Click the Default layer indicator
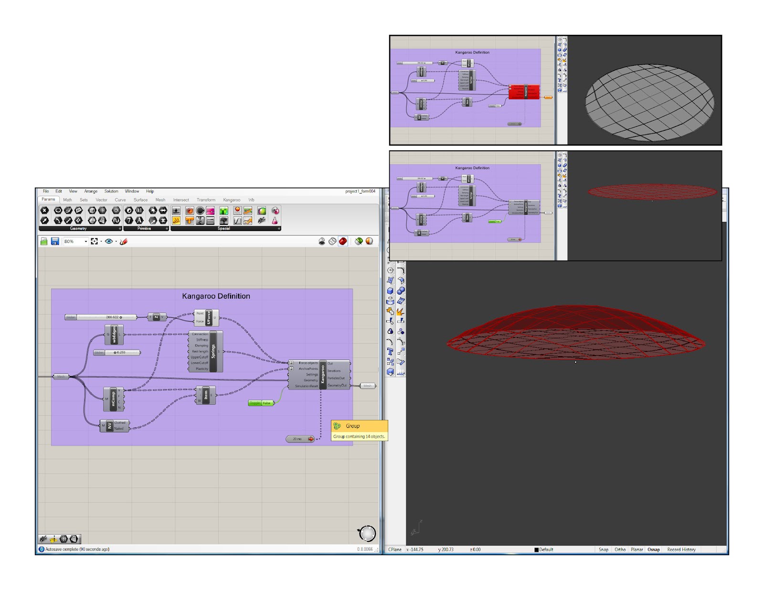This screenshot has height=590, width=764. (x=544, y=549)
